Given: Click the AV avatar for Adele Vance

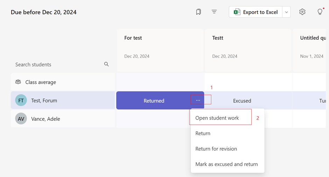Looking at the screenshot, I should click(21, 118).
